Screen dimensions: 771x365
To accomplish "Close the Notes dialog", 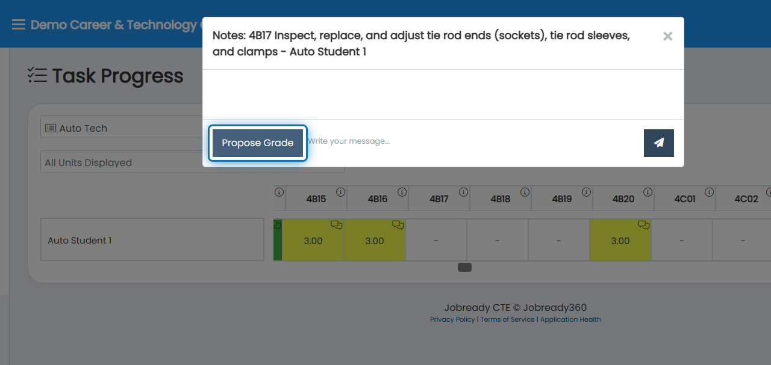I will 667,36.
